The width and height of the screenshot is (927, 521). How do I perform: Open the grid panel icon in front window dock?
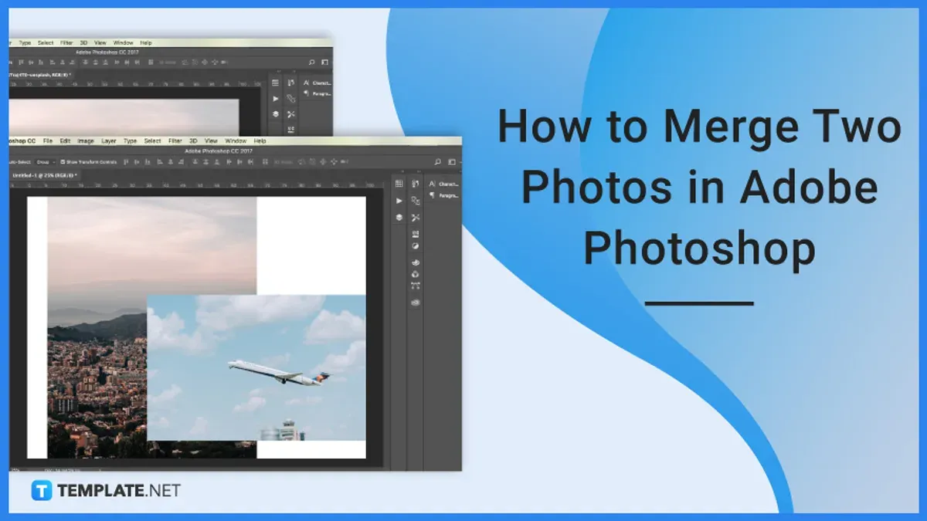click(399, 184)
